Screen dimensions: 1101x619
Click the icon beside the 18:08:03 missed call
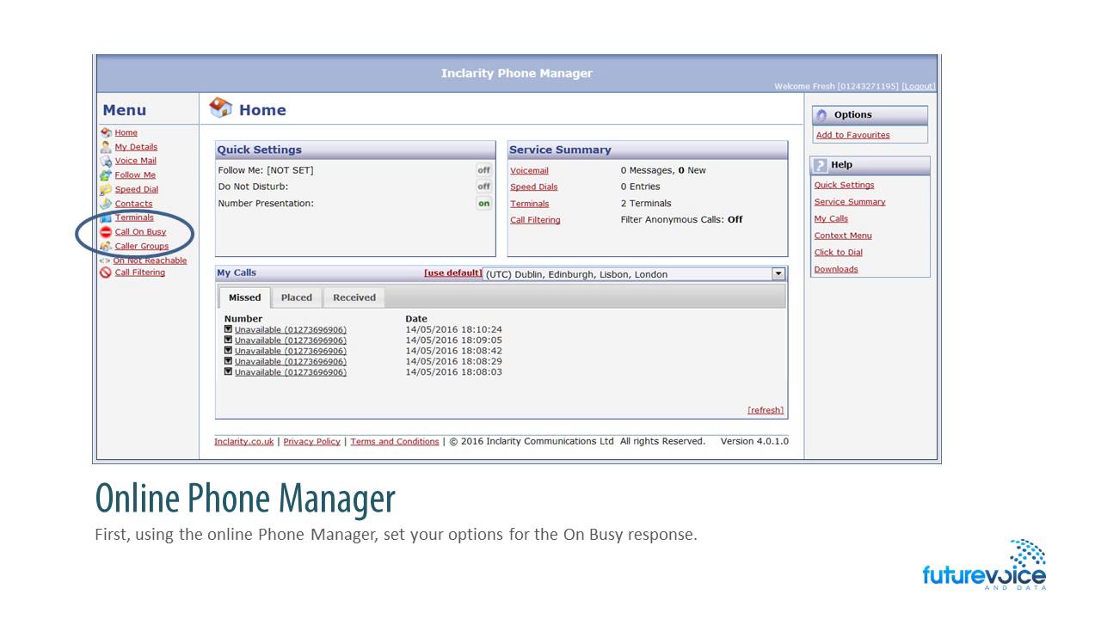[228, 371]
